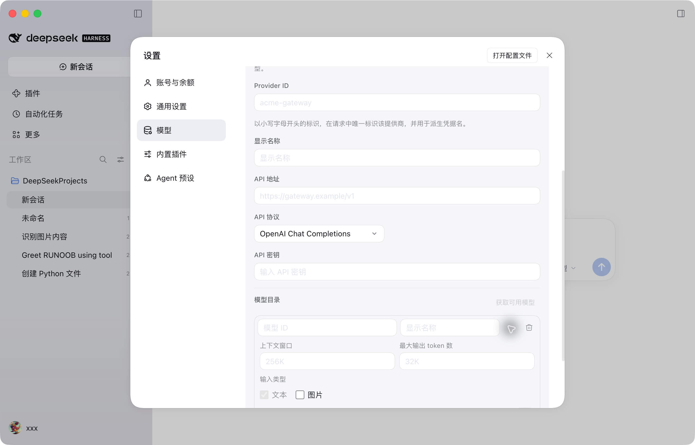Focus the API 地址 input field
This screenshot has width=695, height=445.
click(x=397, y=196)
